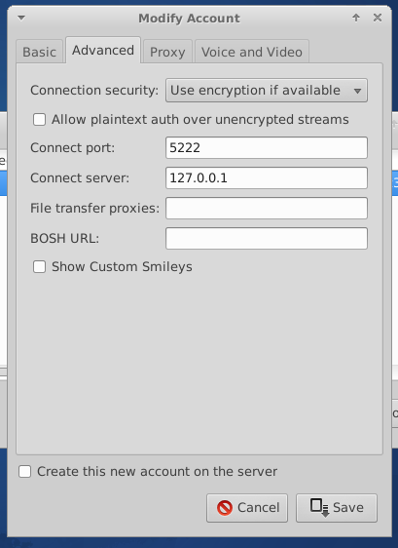Go to the Voice and Video tab

[x=252, y=52]
